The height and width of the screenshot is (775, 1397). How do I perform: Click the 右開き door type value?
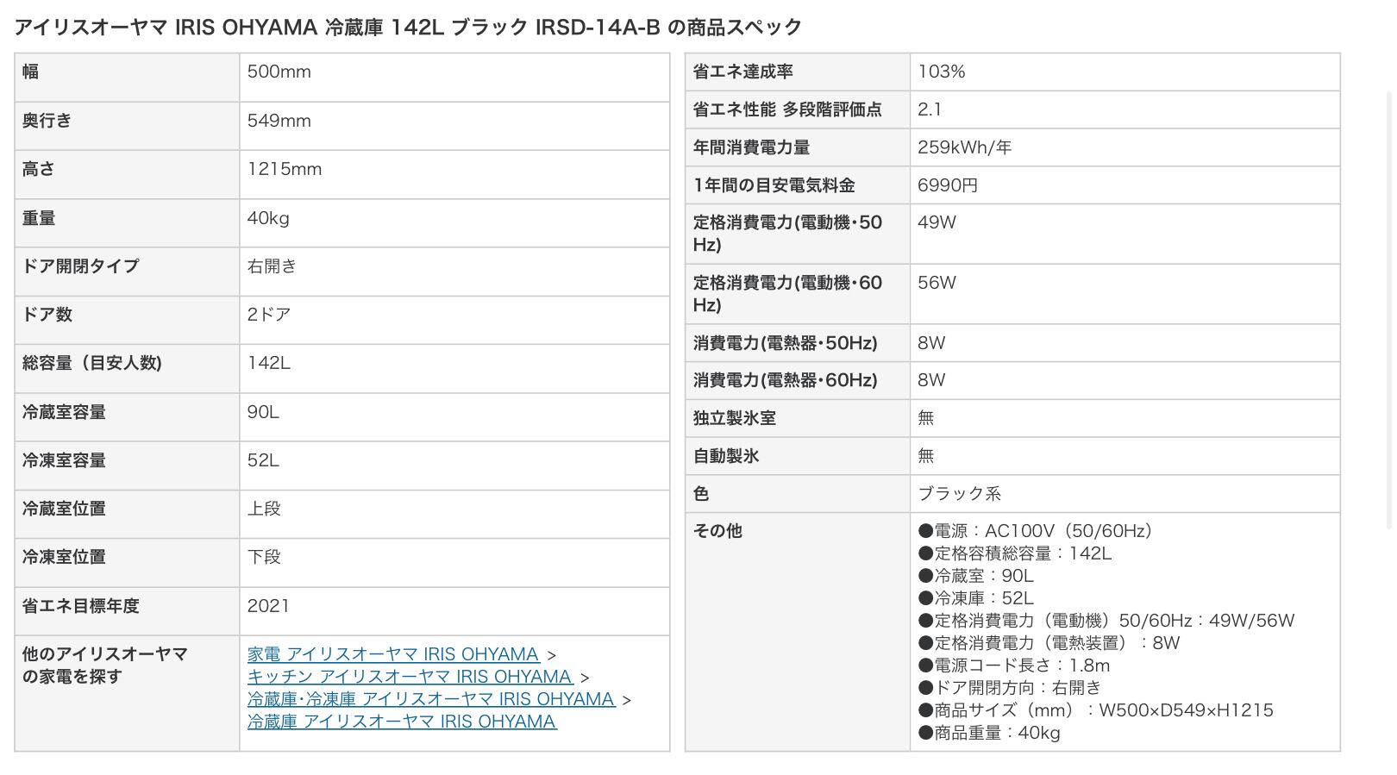coord(272,266)
